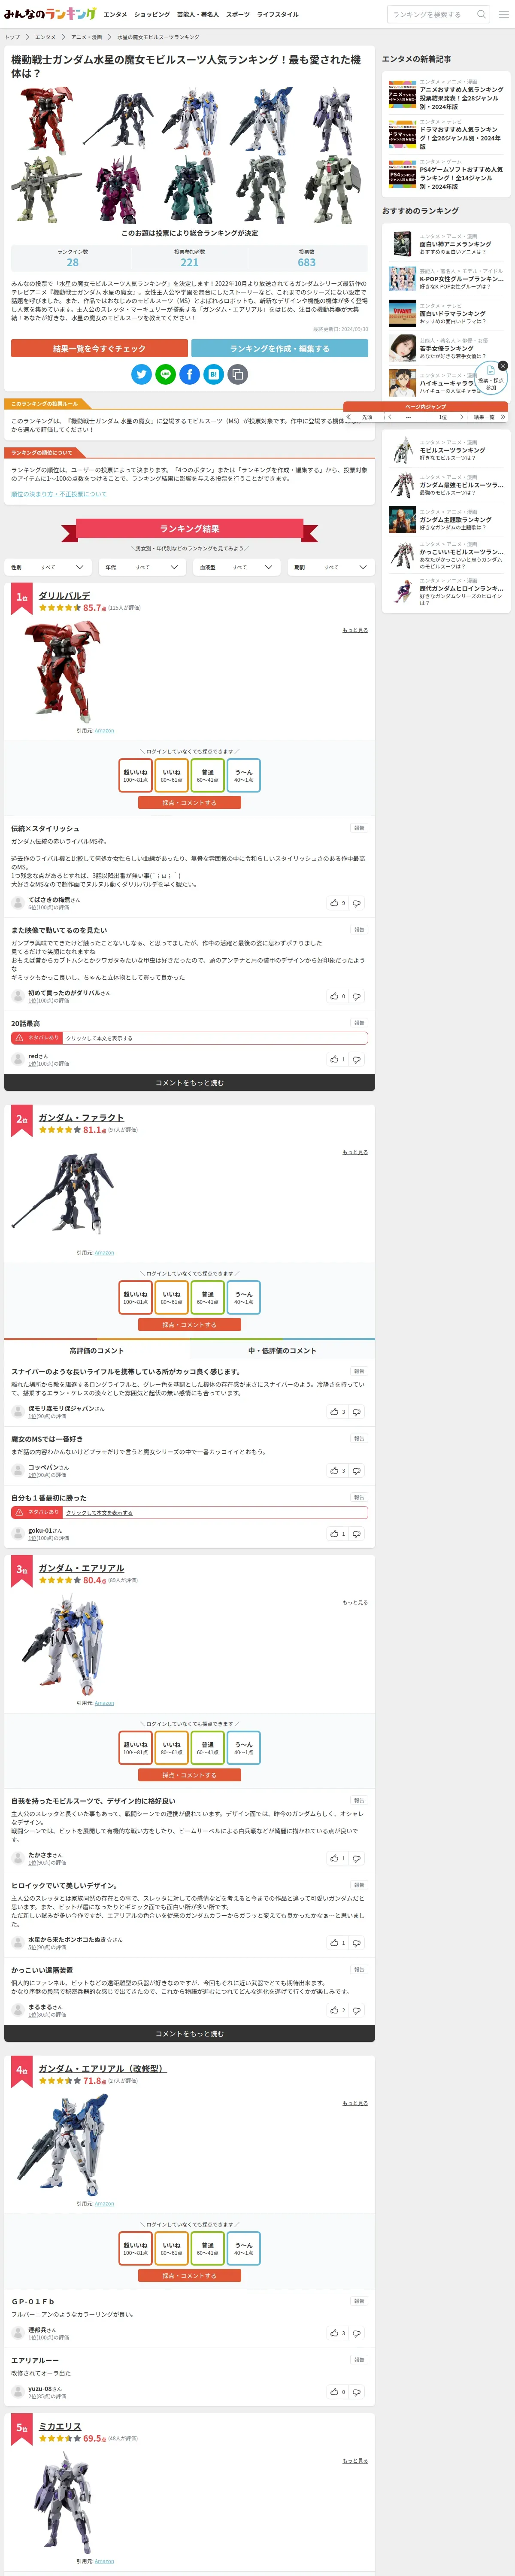Click Amazon source link under ダリルバルデ image
515x2576 pixels.
104,730
